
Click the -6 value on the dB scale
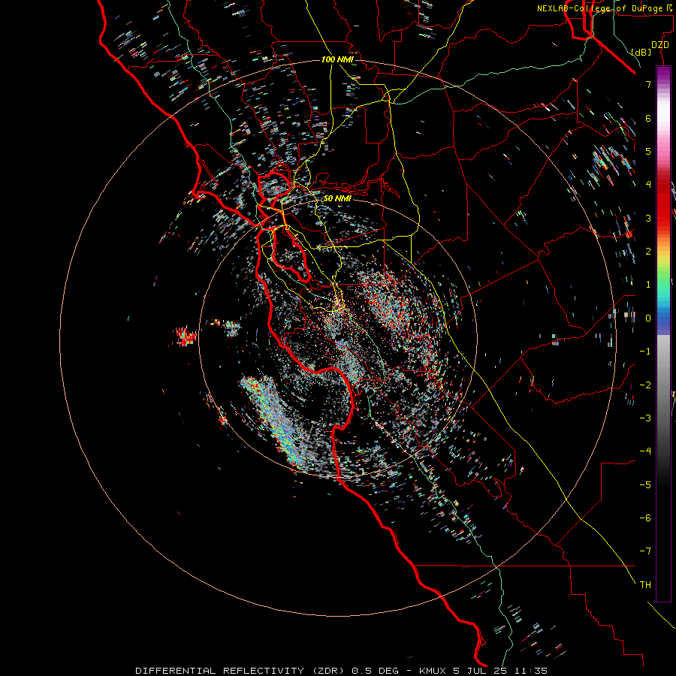coord(645,518)
